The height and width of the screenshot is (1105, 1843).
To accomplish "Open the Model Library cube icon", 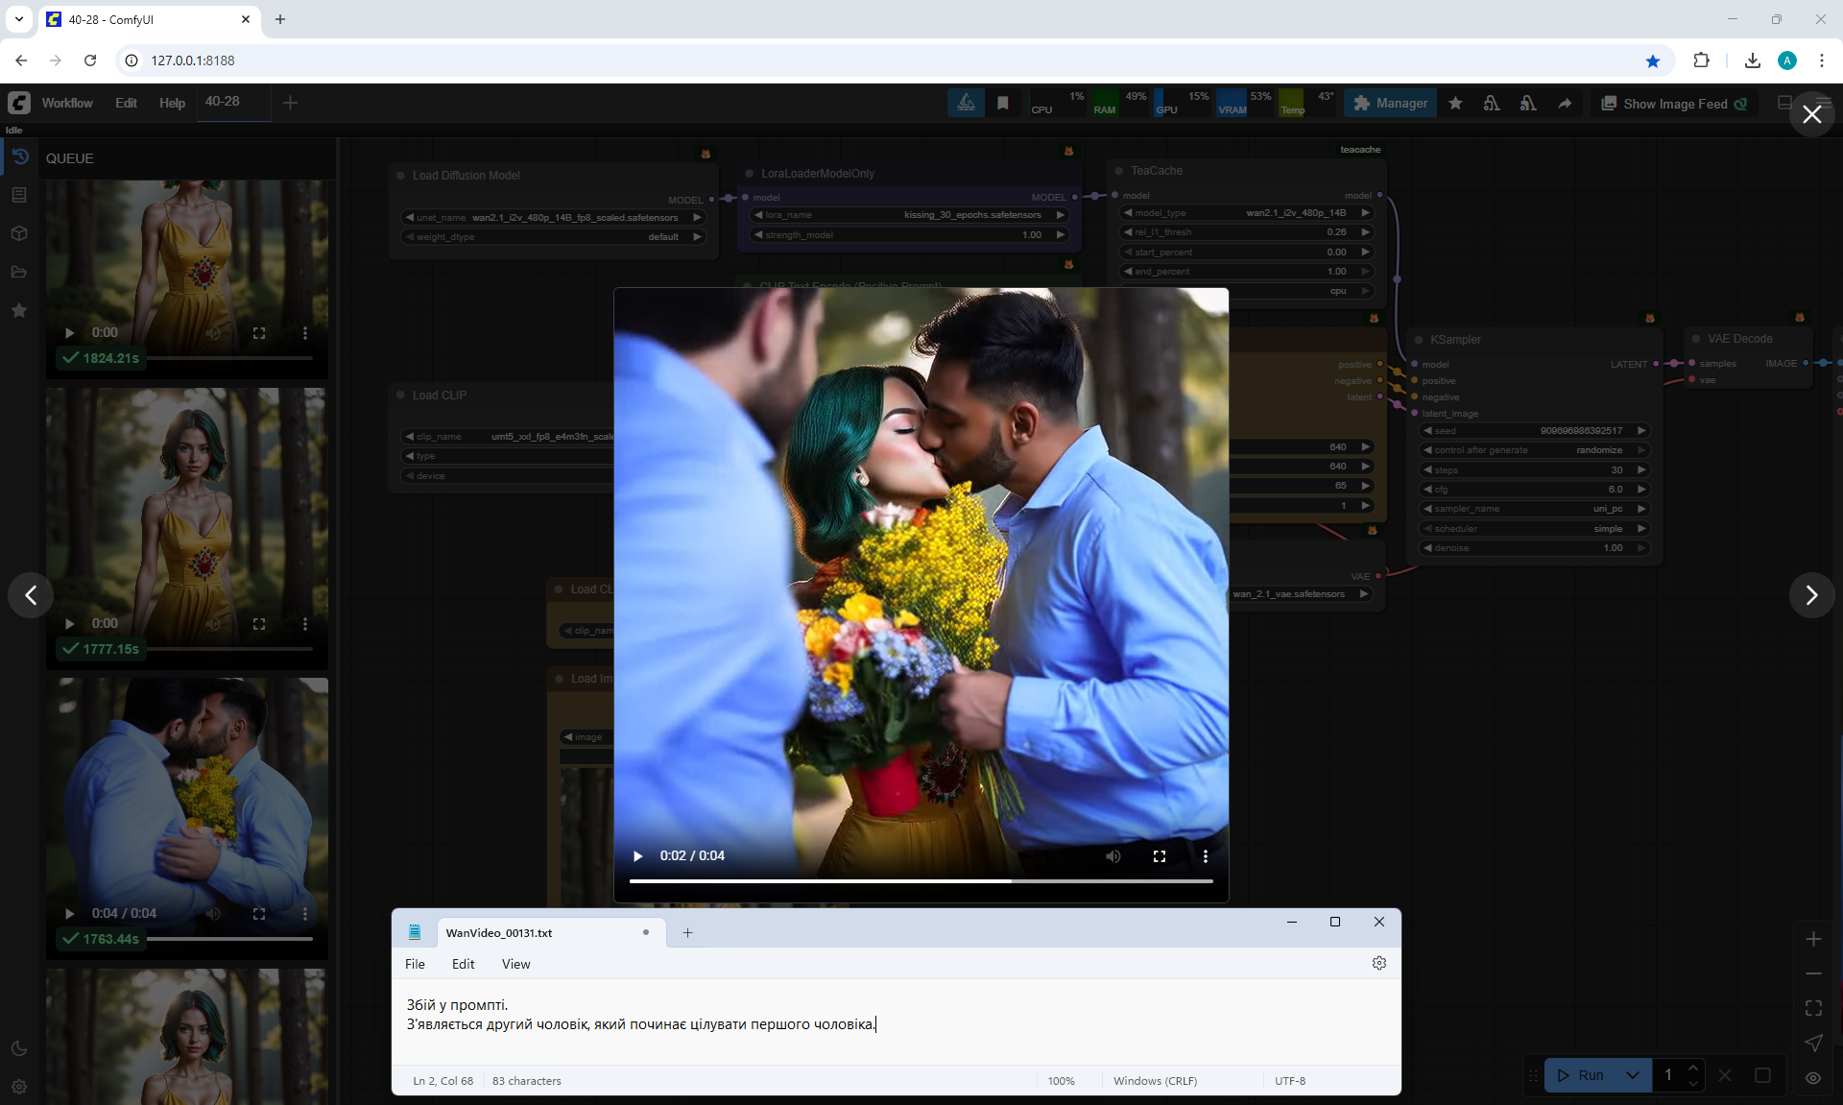I will point(19,233).
